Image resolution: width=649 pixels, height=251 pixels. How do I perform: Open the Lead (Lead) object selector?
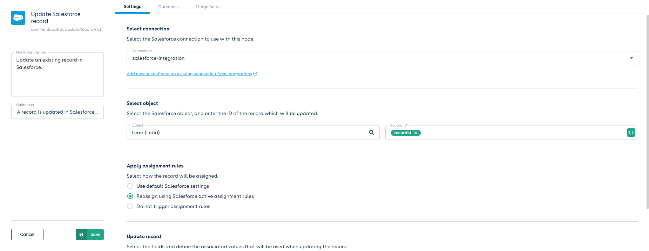[245, 132]
